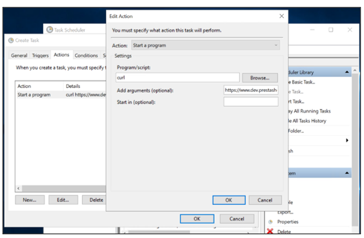Click All Tasks History in Actions pane
364x238 pixels.
(x=307, y=121)
